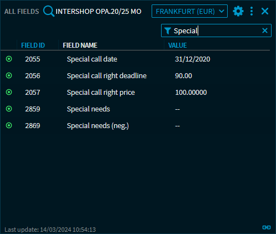Screen dimensions: 276x234
Task: Click the green indicator for Special needs
Action: click(x=9, y=109)
